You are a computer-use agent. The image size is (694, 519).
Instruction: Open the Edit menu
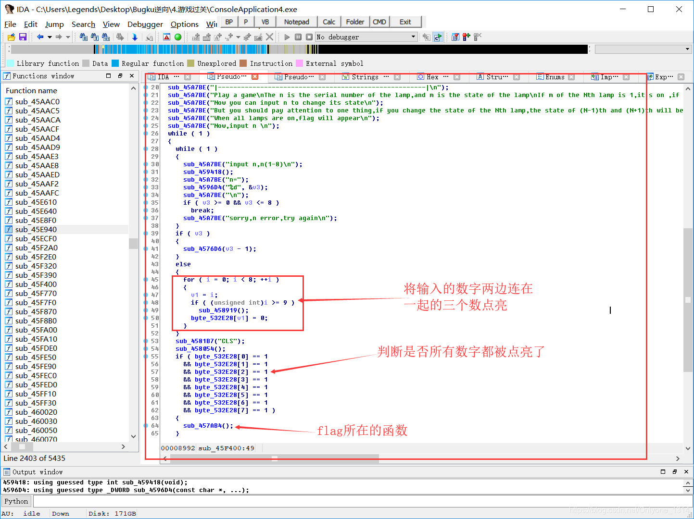(31, 24)
